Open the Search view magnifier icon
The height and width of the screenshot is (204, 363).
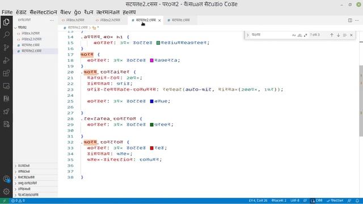6,35
